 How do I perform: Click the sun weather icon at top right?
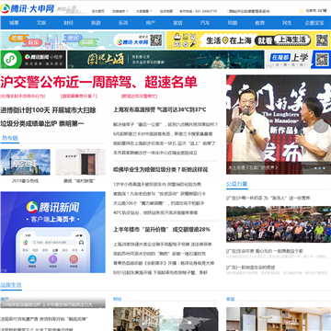coord(302,11)
